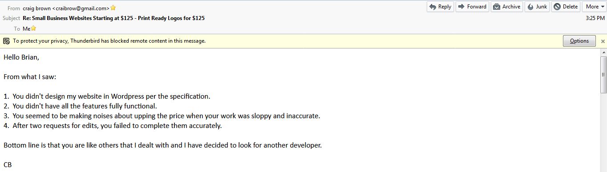This screenshot has height=172, width=607.
Task: Click the Reply button
Action: [441, 7]
